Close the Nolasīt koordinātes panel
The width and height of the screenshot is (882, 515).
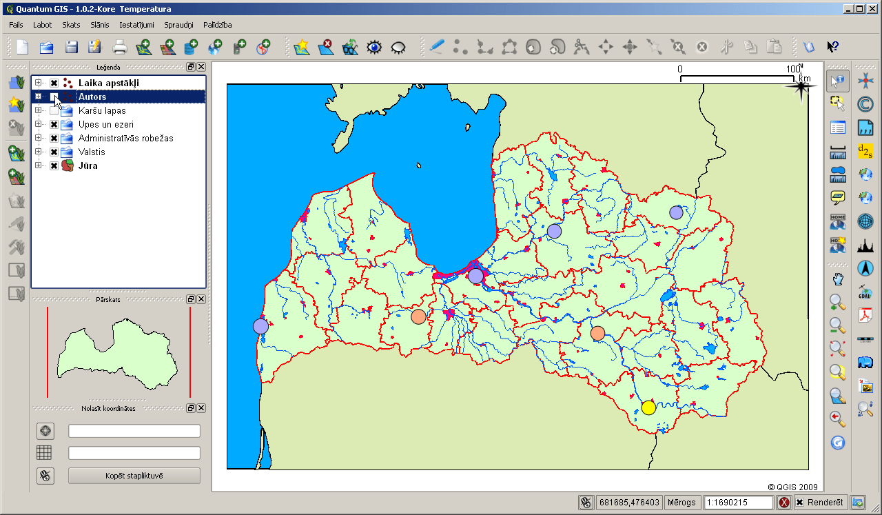[201, 408]
